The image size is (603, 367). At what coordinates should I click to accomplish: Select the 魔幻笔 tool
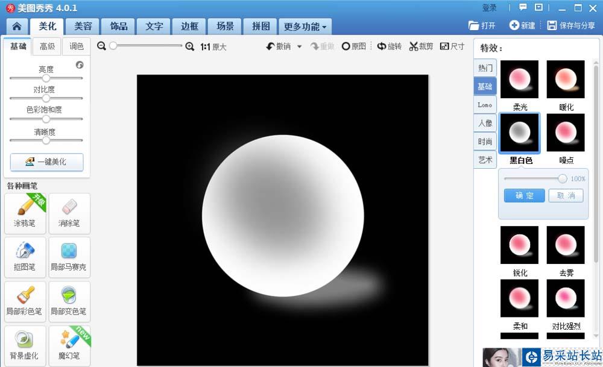click(69, 346)
